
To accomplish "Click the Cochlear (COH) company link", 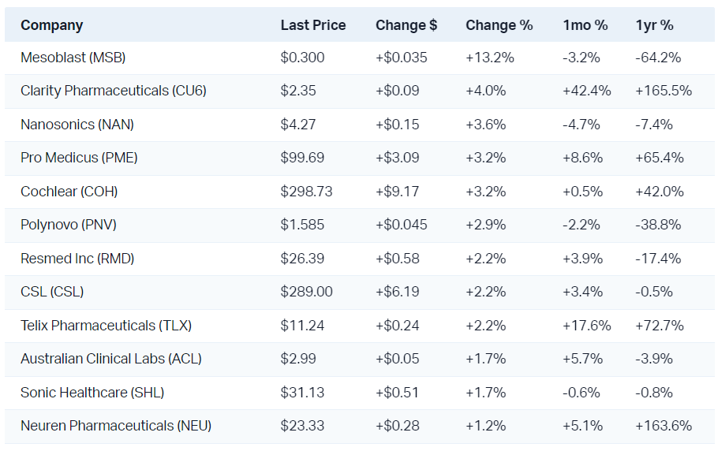I will (69, 192).
